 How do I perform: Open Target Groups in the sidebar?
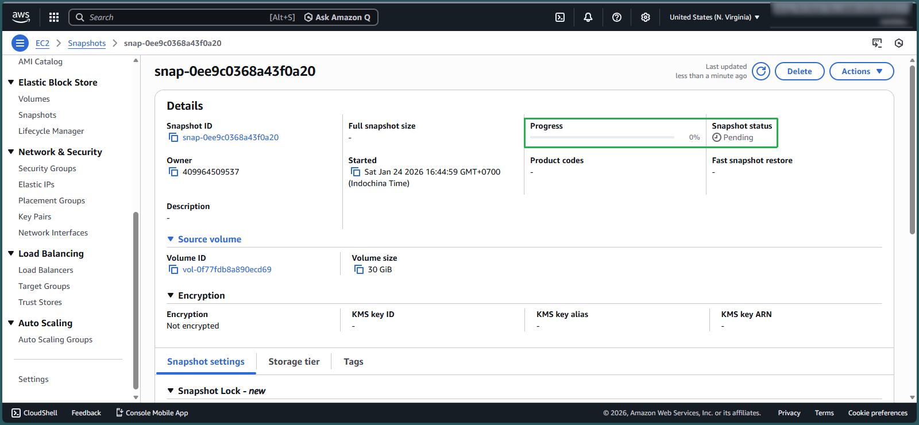pos(44,286)
